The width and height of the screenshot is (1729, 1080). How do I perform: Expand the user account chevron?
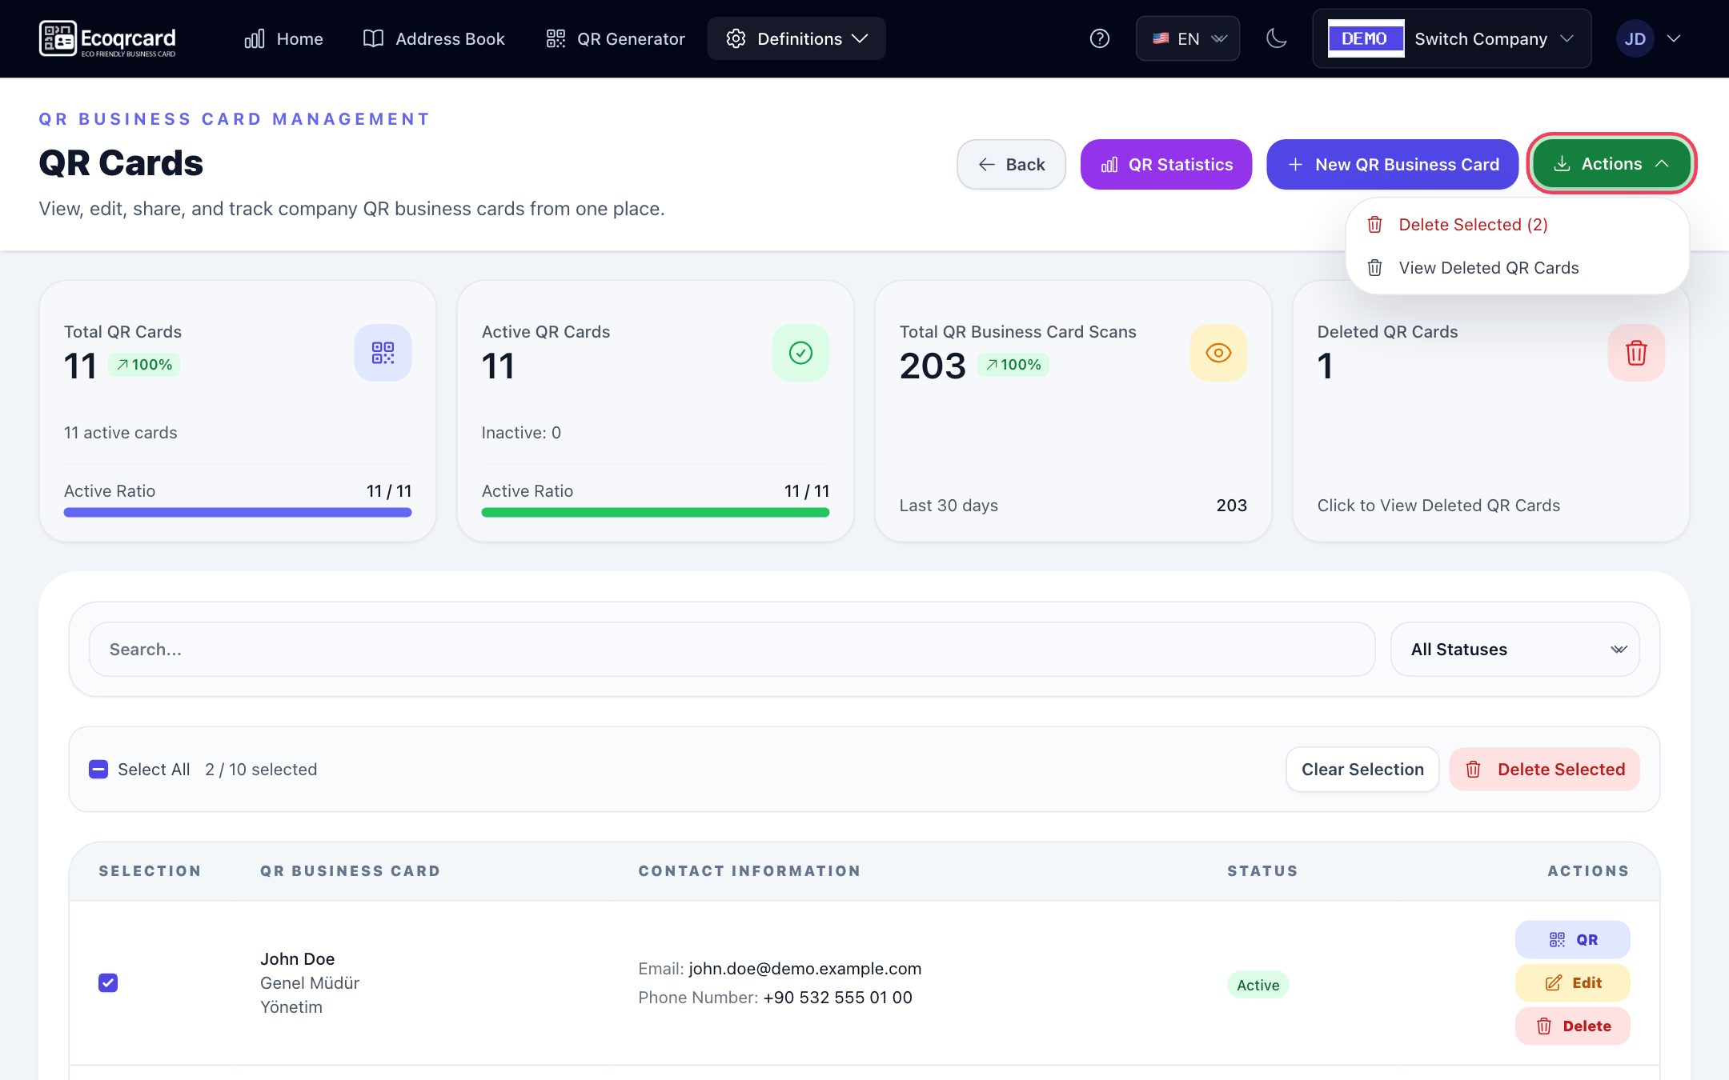coord(1674,38)
